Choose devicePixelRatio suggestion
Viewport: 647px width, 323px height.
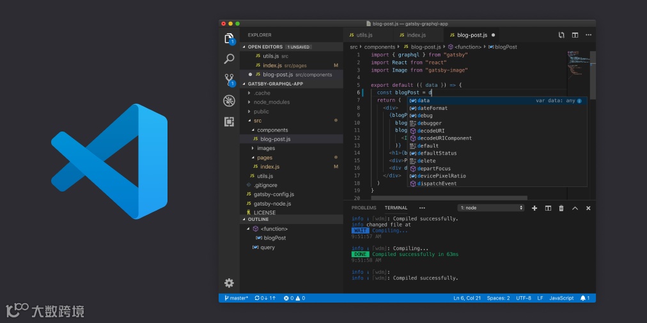click(497, 176)
